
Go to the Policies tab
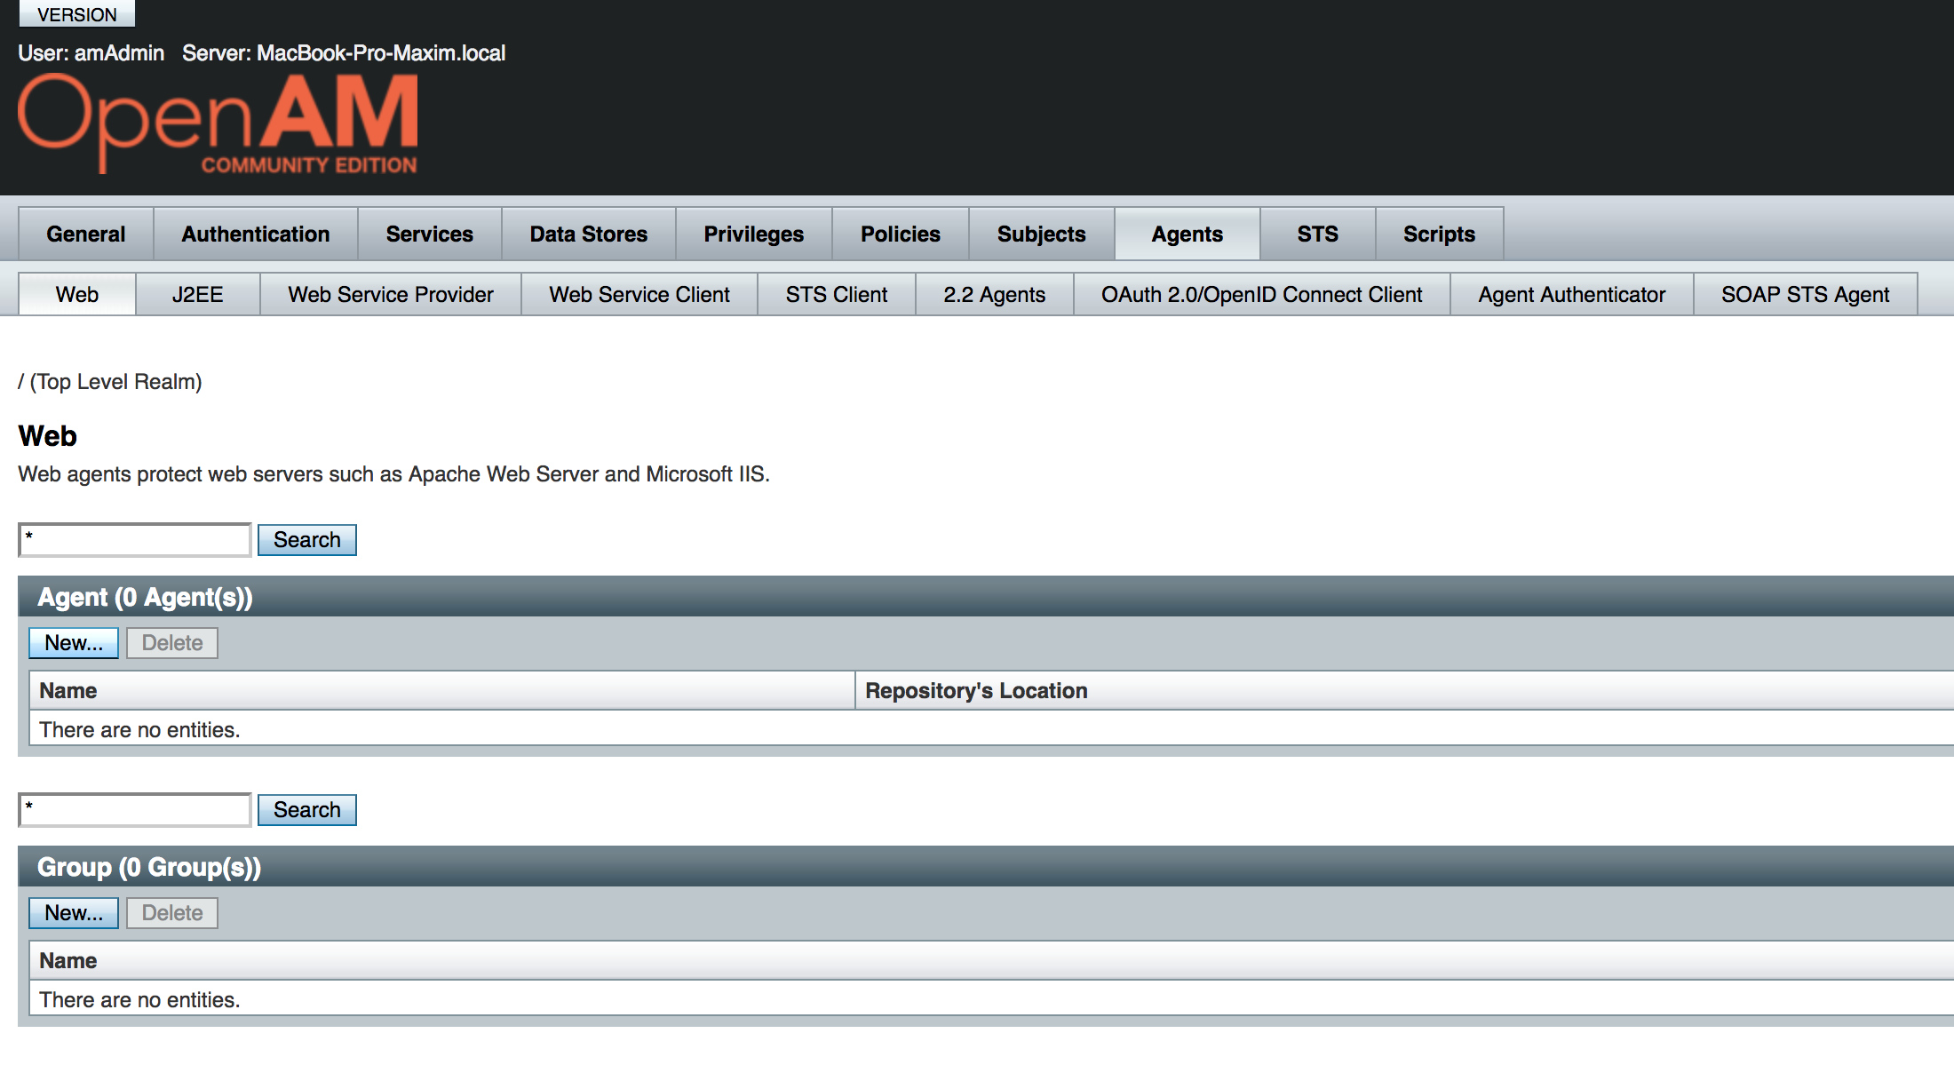[900, 234]
